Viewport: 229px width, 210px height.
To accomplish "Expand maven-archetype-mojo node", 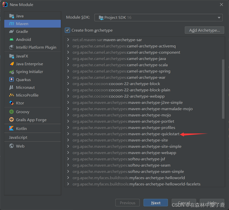I will tap(68, 115).
